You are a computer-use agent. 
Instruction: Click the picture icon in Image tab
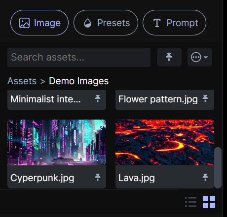(x=24, y=23)
